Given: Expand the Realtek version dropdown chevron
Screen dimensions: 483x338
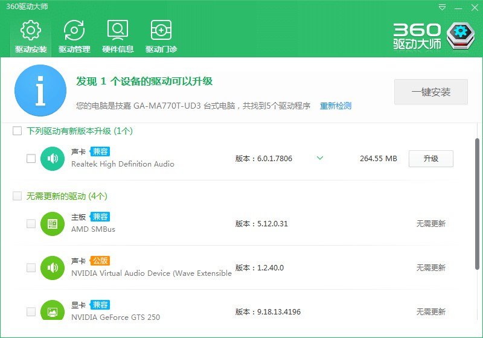Looking at the screenshot, I should coord(320,158).
